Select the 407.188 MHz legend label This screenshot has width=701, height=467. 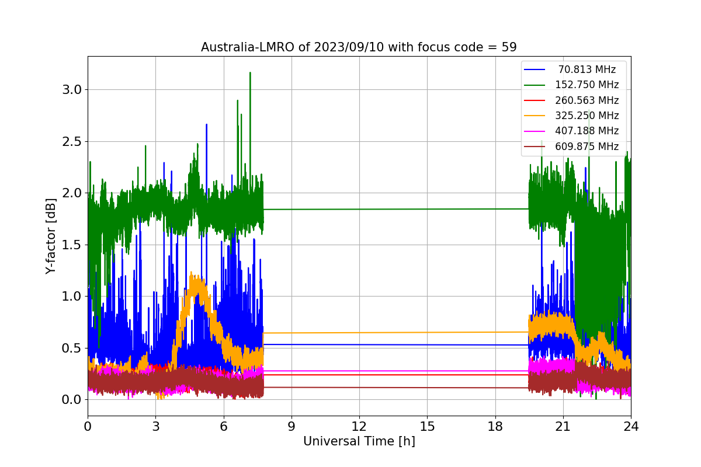pyautogui.click(x=587, y=131)
